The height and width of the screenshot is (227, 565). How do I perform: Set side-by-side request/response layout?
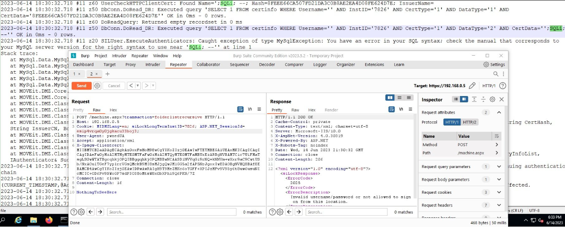(x=390, y=98)
